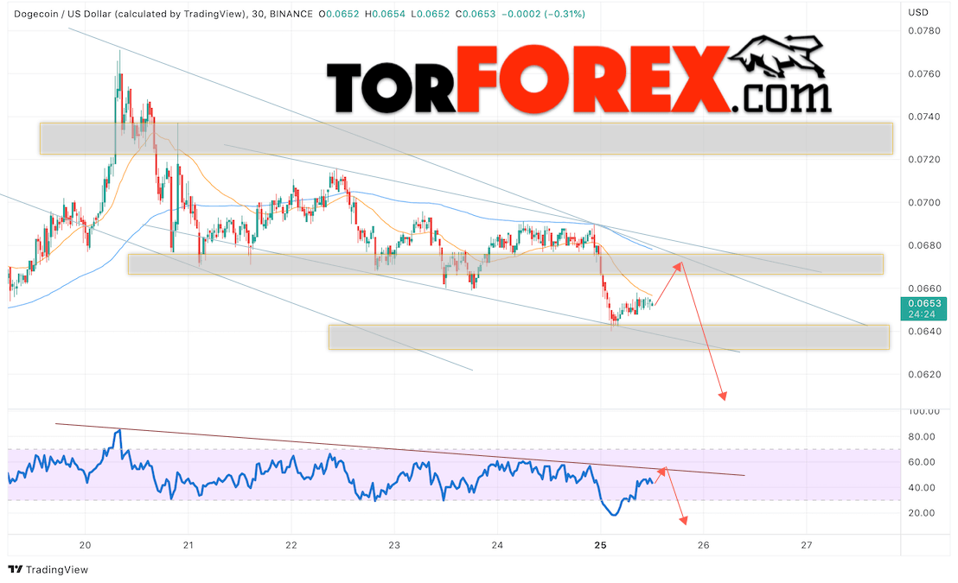Click the USD currency label
Screen dimensions: 958x583
click(917, 12)
